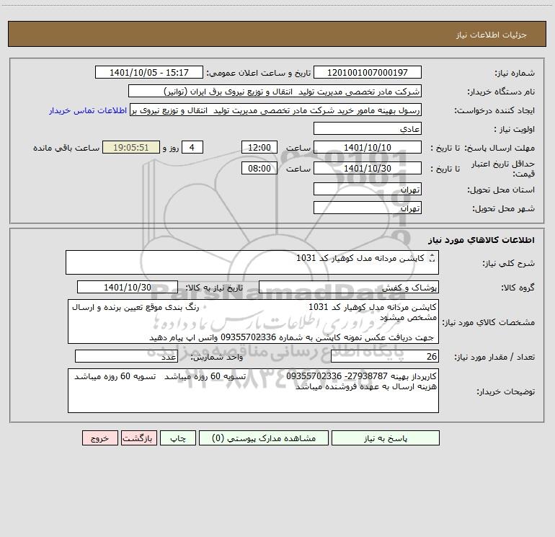Click the label 'شهر محل تحویل:'
This screenshot has width=555, height=537.
(x=503, y=209)
